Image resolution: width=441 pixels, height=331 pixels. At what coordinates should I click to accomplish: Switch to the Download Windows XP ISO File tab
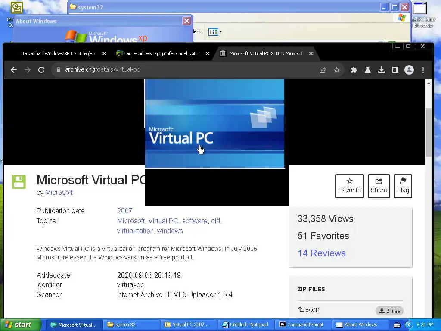(59, 53)
